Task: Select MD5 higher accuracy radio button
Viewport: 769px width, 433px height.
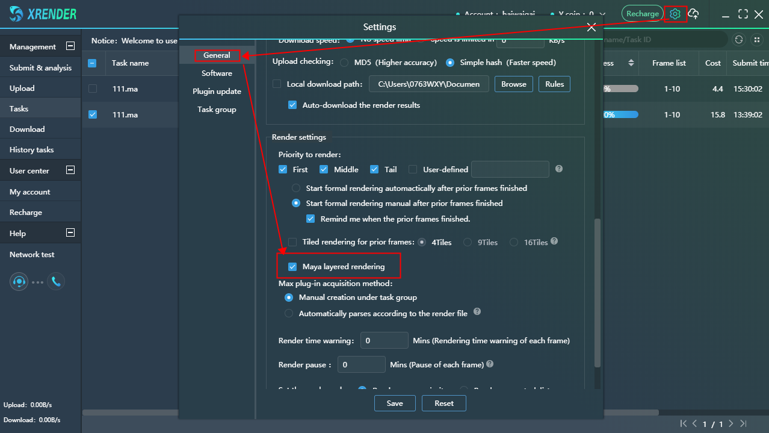Action: [344, 63]
